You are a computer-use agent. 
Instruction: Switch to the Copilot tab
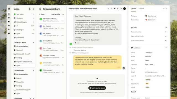click(141, 9)
